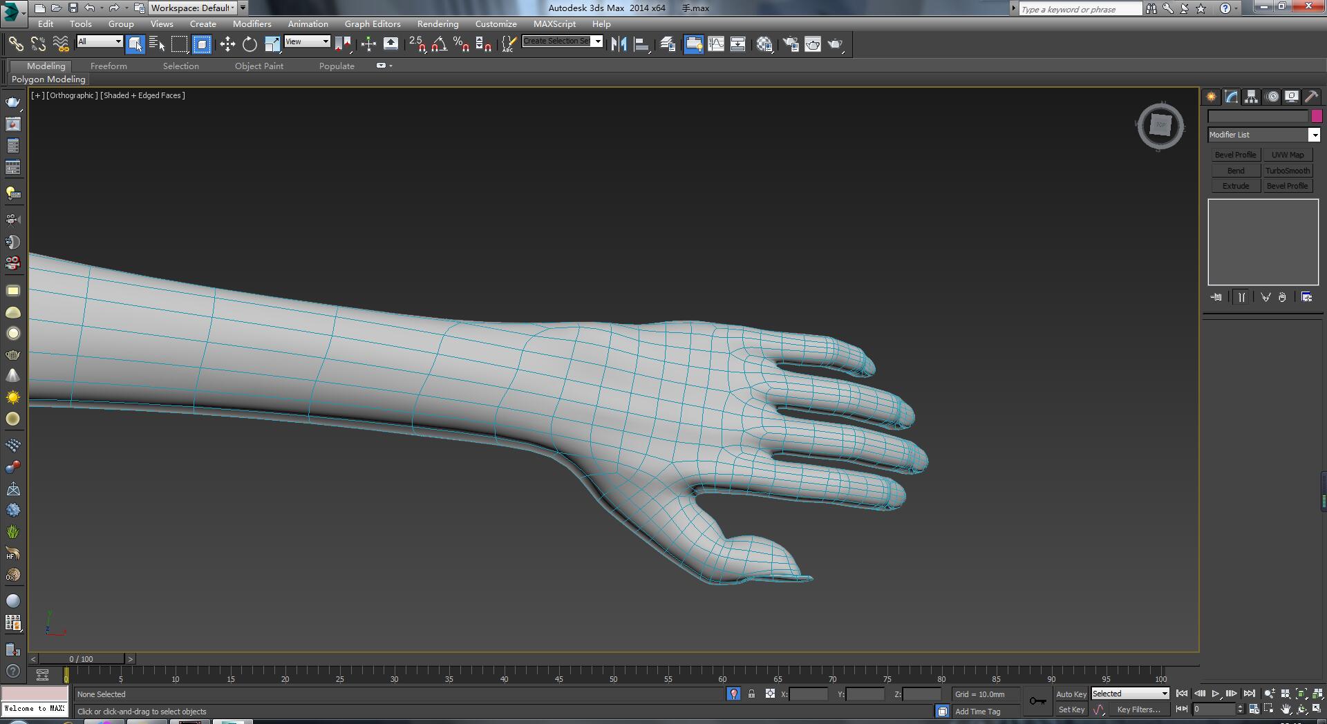This screenshot has height=724, width=1327.
Task: Expand the Modifier List dropdown
Action: click(x=1314, y=135)
